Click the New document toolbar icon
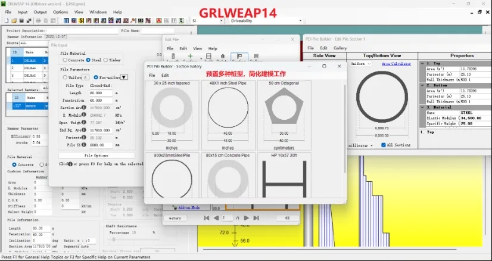 coord(5,20)
